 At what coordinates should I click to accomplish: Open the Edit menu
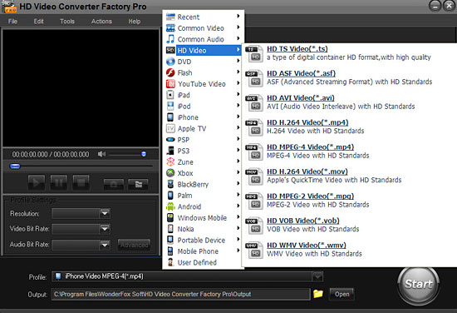tap(38, 22)
